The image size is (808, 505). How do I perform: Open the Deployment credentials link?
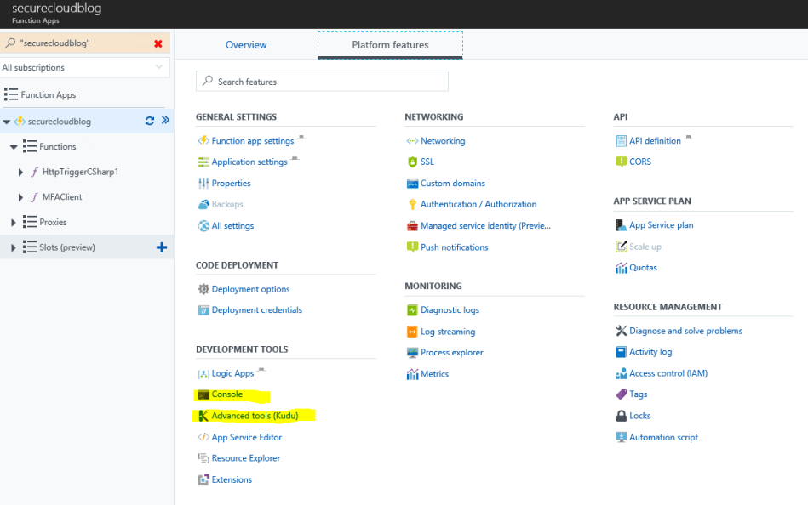coord(256,310)
